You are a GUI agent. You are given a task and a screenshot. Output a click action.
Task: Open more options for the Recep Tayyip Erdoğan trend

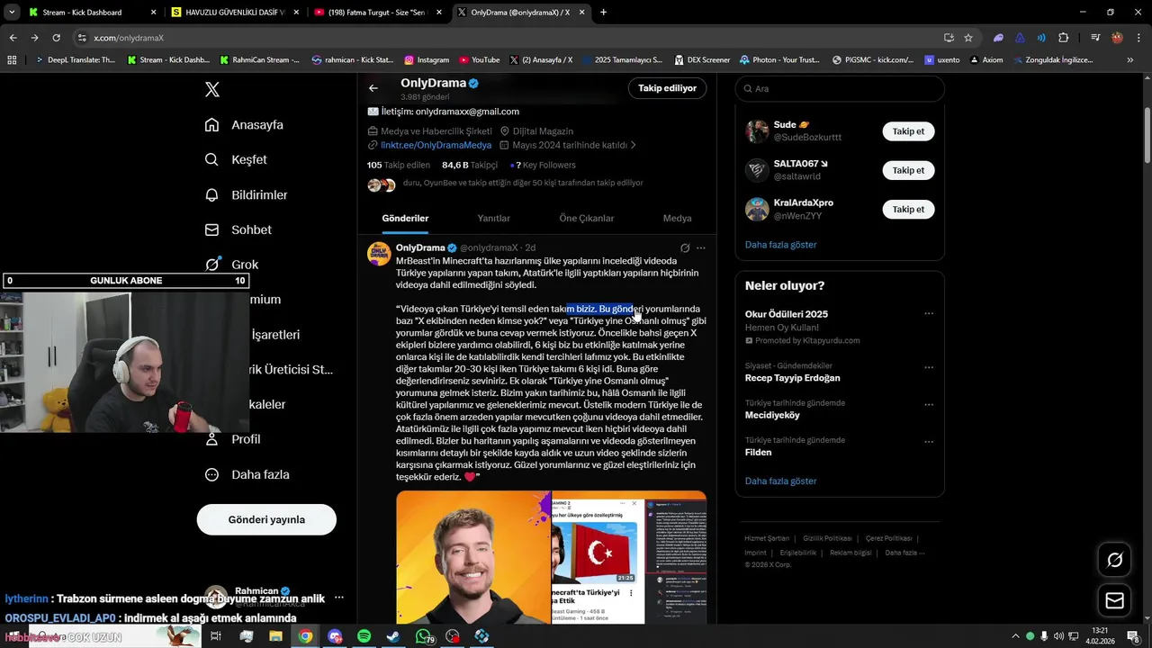[929, 366]
